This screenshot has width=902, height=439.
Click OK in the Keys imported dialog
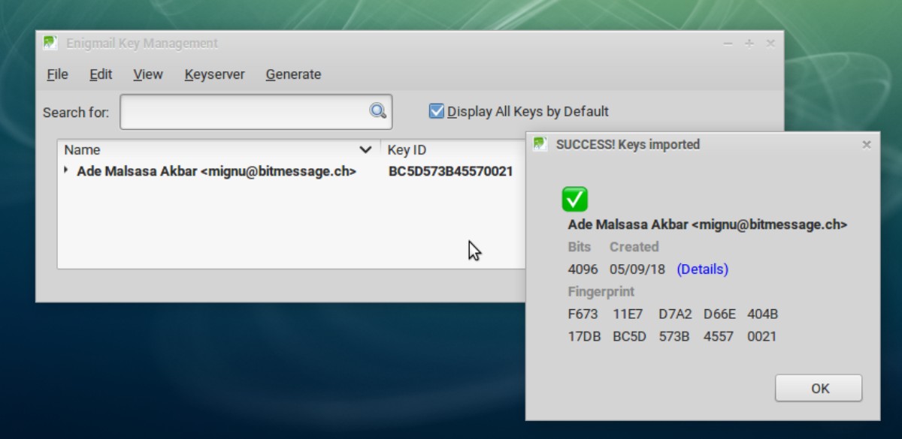819,388
